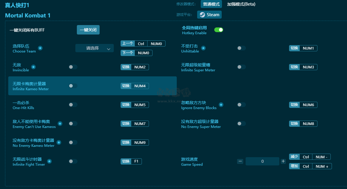The width and height of the screenshot is (347, 189).
Task: Click NUM8 hotkey for No Enemy Super Meter
Action: (303, 124)
